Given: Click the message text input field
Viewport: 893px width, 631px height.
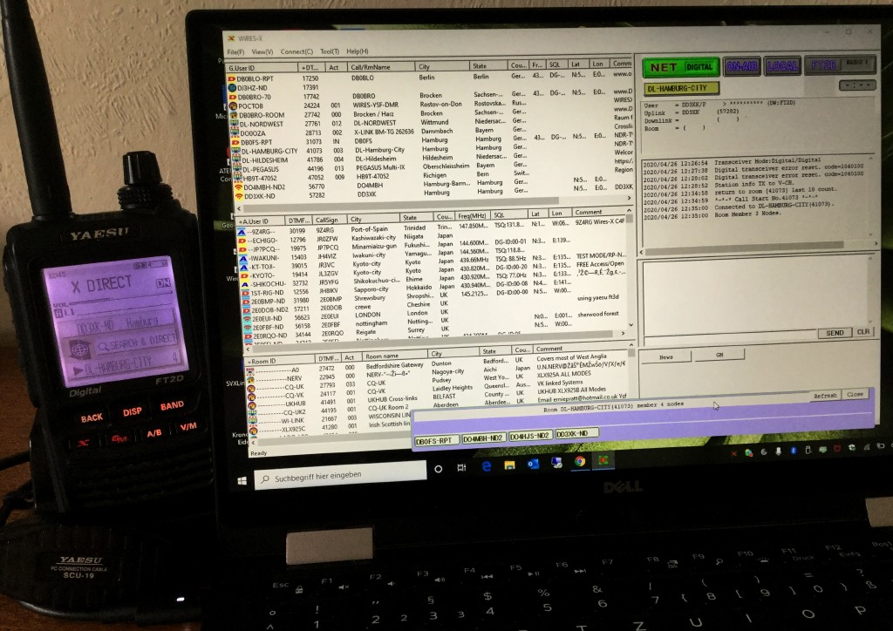Looking at the screenshot, I should click(x=728, y=336).
